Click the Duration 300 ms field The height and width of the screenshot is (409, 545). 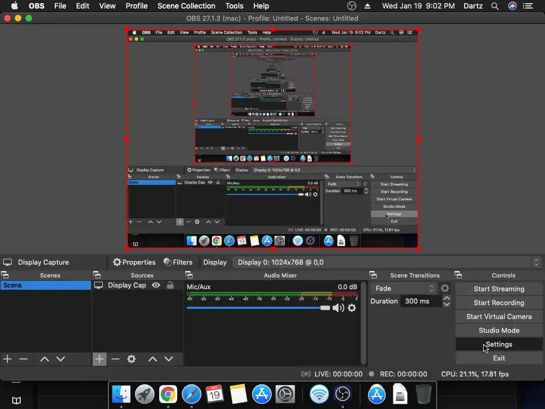(421, 301)
